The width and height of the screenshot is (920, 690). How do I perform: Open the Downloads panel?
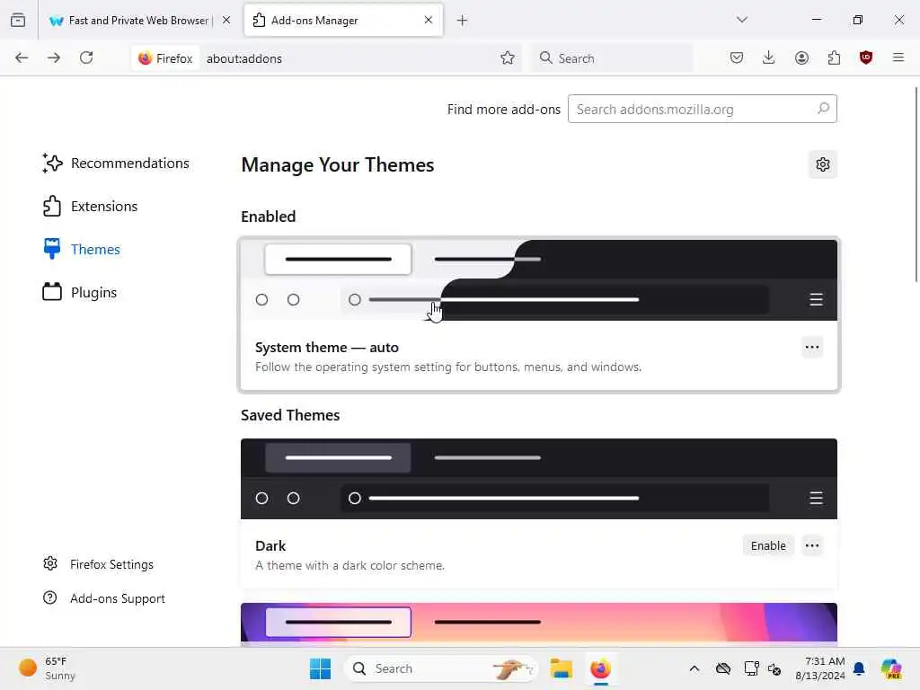coord(769,57)
